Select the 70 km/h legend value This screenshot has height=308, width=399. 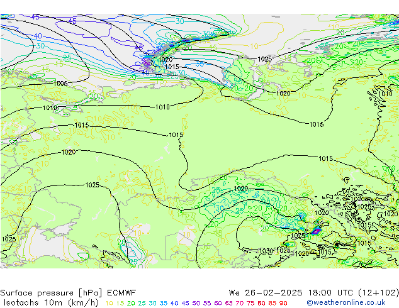point(240,303)
